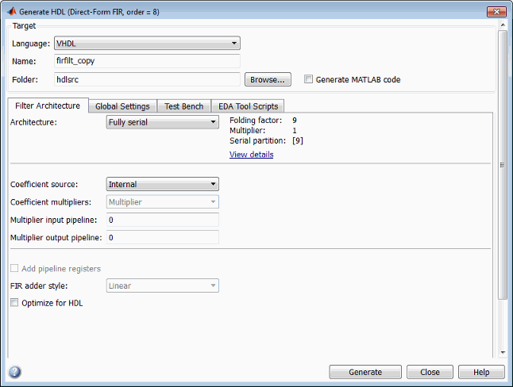This screenshot has height=387, width=513.
Task: Expand the Architecture dropdown
Action: pyautogui.click(x=162, y=122)
